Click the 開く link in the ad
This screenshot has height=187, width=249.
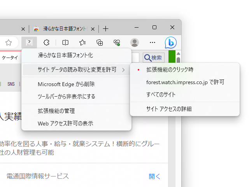154,176
